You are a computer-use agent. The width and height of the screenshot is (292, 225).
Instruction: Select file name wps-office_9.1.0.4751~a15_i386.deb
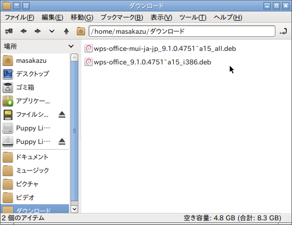tap(152, 62)
